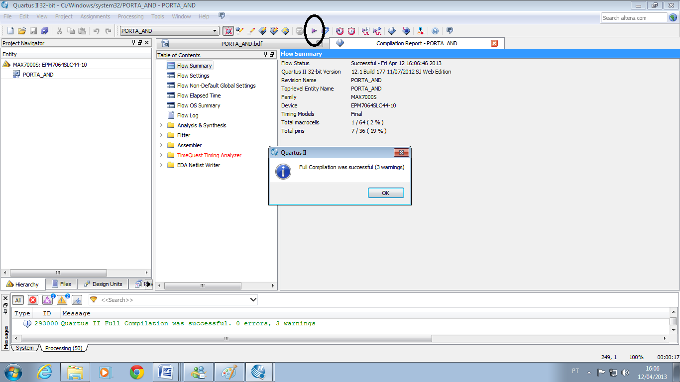The width and height of the screenshot is (680, 382).
Task: Click the altera.com search globe icon
Action: [673, 18]
